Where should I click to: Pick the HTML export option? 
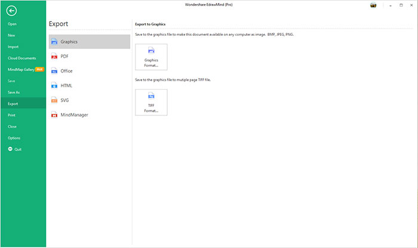[x=89, y=85]
